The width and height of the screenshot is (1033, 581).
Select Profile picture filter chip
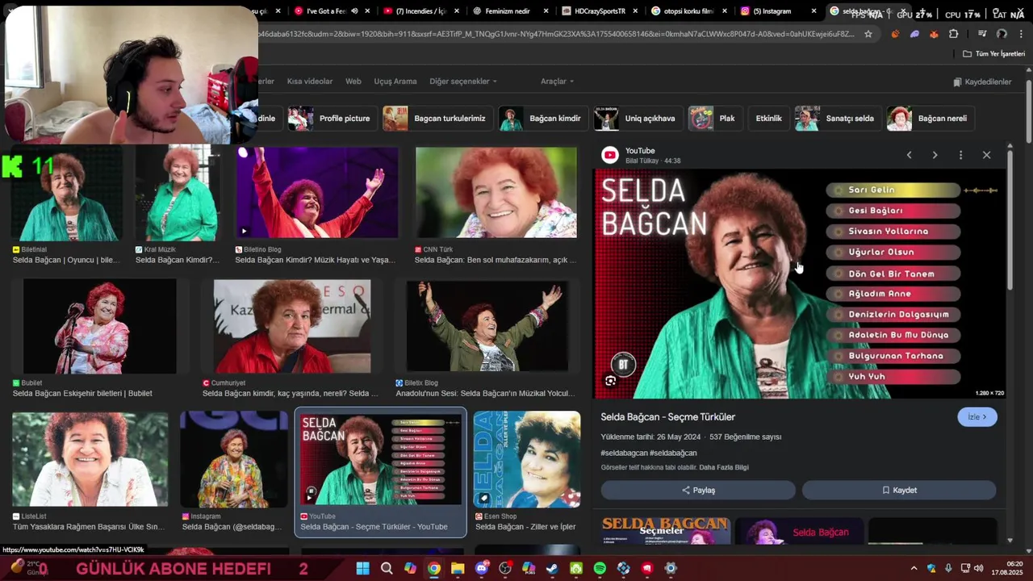click(332, 118)
